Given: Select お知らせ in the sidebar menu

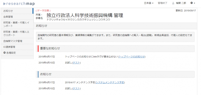Looking at the screenshot, I should point(17,11).
